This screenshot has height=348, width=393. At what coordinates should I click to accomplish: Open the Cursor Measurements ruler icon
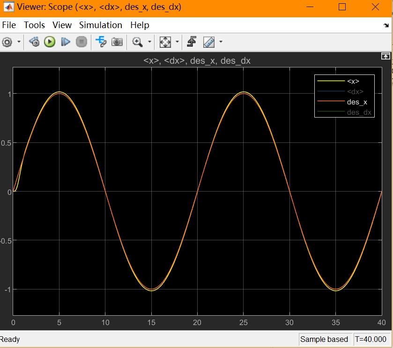[x=209, y=42]
